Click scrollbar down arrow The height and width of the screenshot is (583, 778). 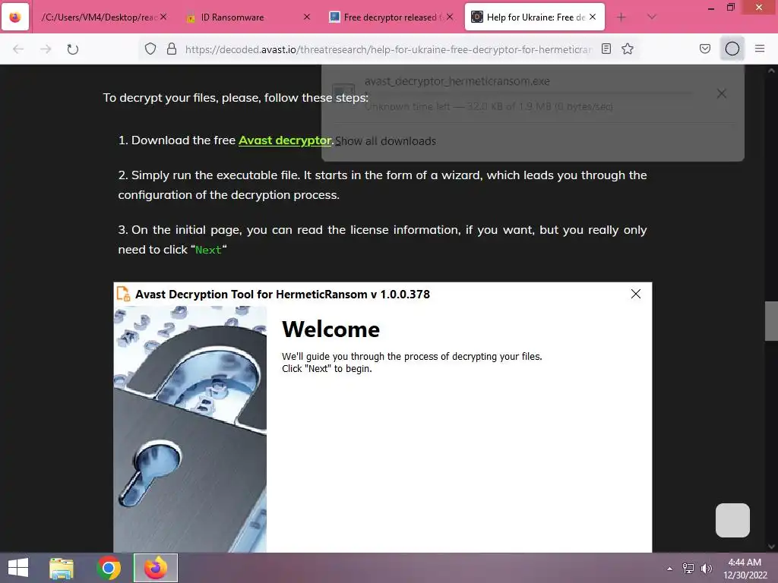coord(771,547)
